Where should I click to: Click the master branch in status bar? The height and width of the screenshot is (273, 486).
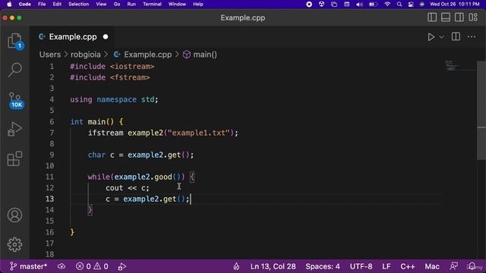(29, 266)
